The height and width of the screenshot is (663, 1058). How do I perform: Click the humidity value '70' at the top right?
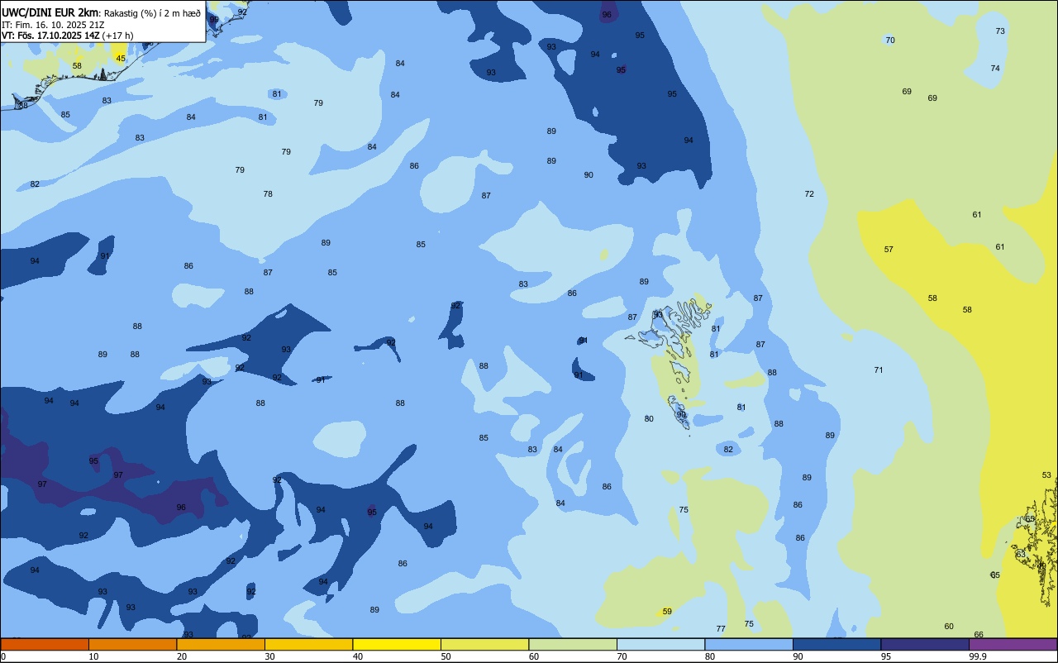point(890,40)
